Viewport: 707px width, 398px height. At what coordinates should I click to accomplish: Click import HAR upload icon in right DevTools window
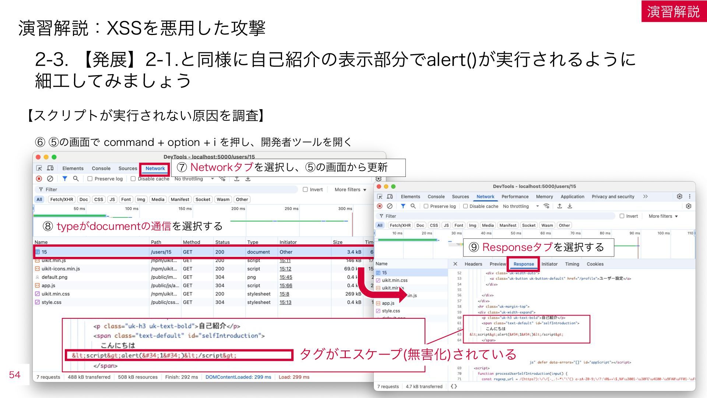[560, 206]
